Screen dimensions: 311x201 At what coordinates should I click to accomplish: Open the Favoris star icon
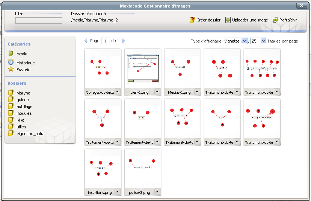[11, 69]
